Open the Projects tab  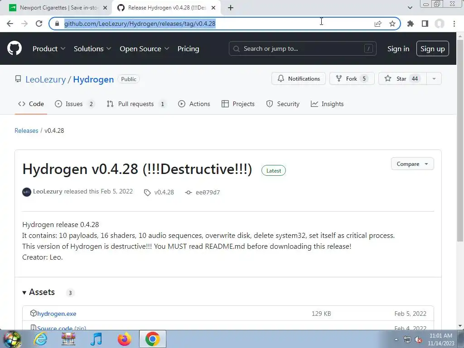click(238, 104)
